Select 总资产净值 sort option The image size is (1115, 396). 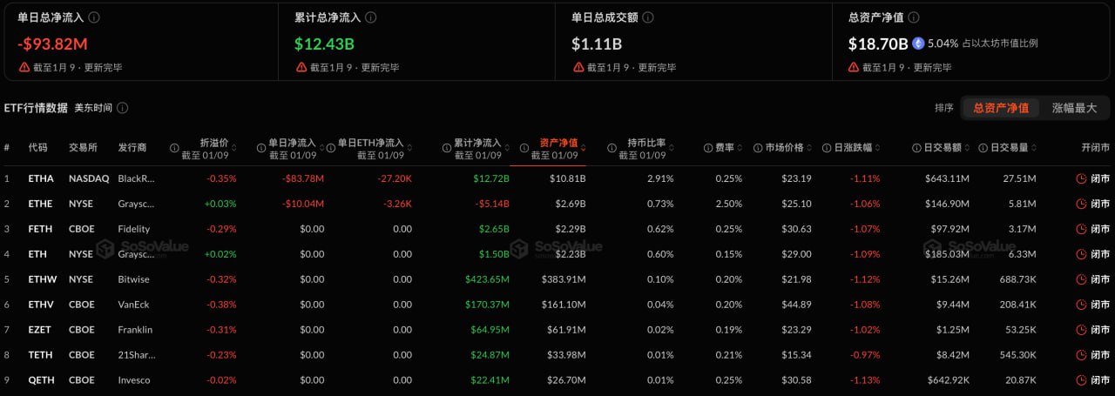coord(1000,108)
